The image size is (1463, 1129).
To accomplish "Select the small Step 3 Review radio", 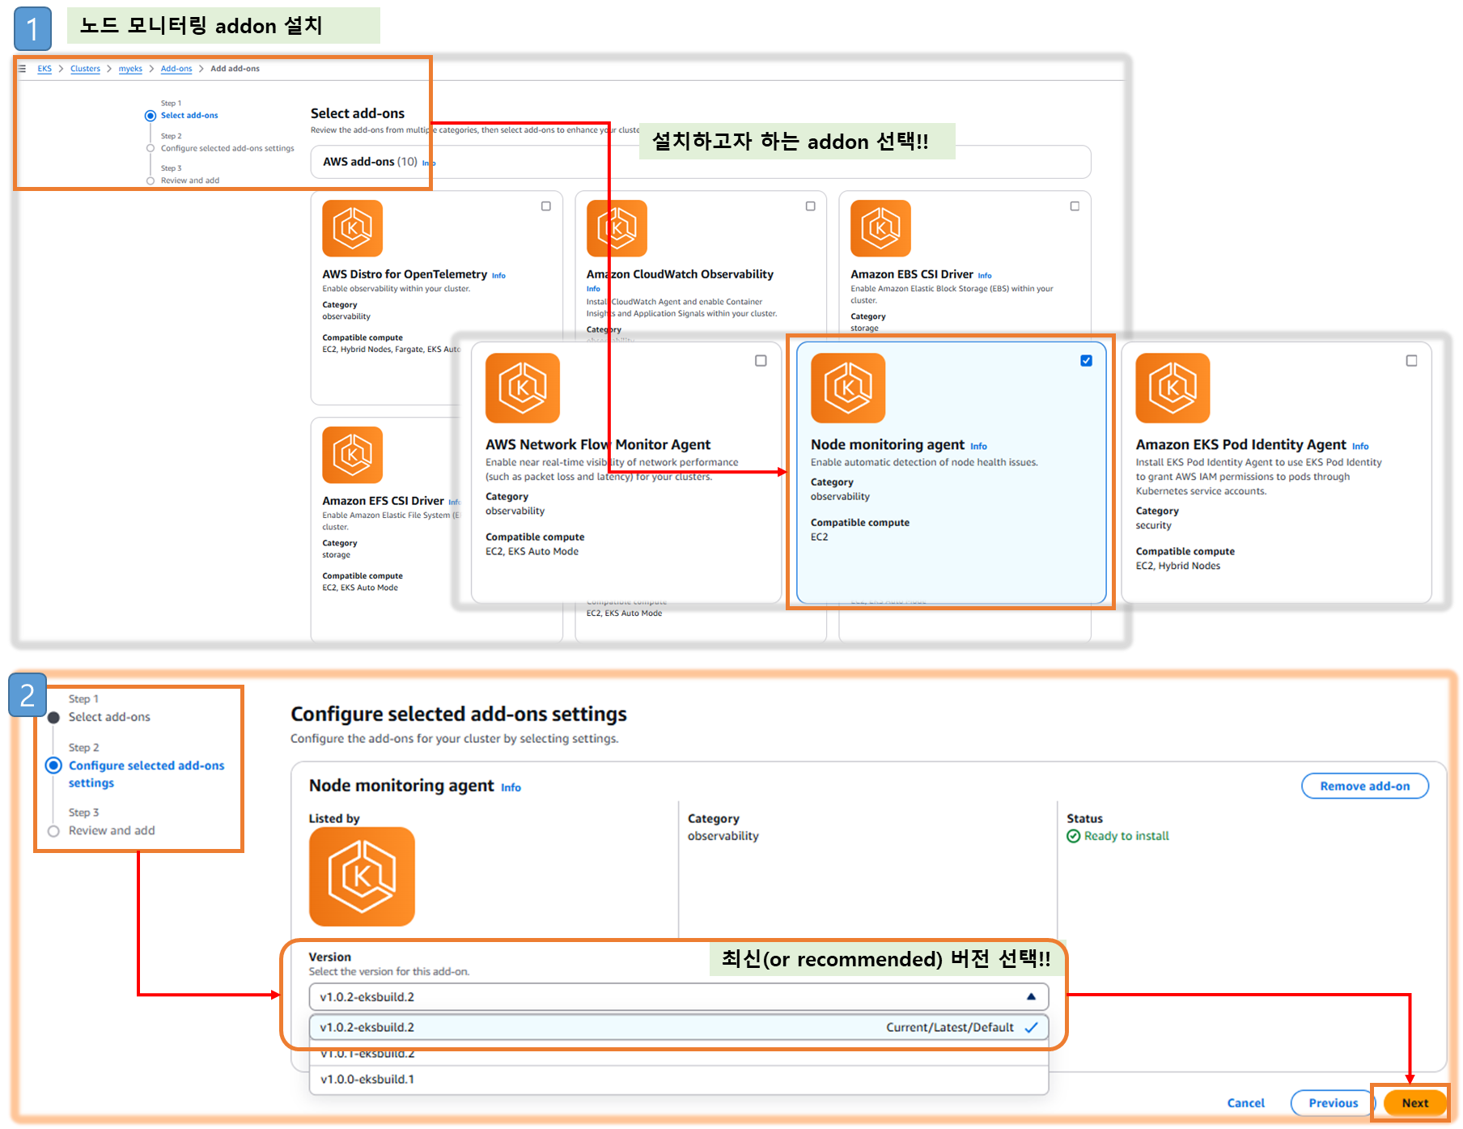I will [151, 180].
